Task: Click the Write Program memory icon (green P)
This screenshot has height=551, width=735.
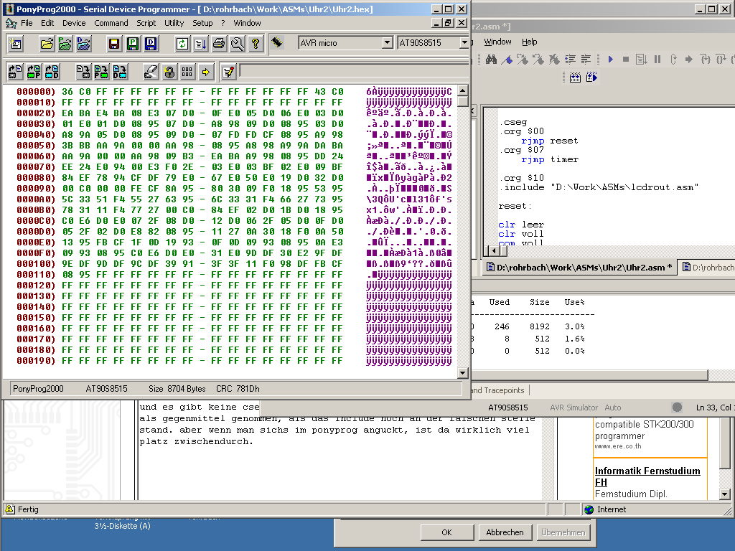Action: [x=101, y=72]
